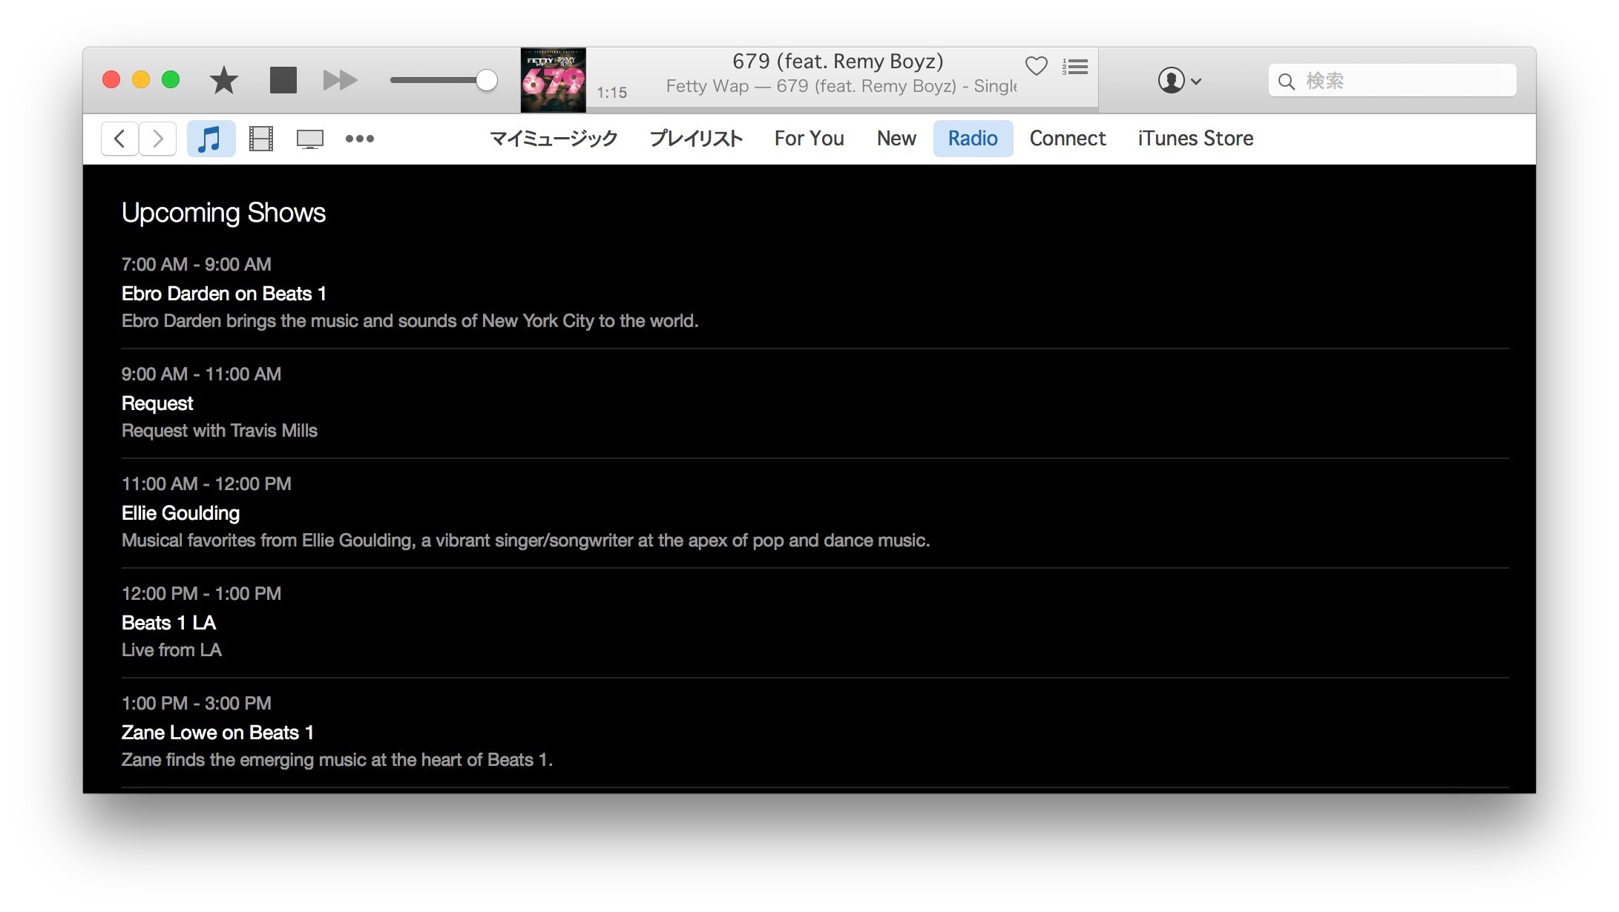The width and height of the screenshot is (1619, 912).
Task: Skip forward to next track
Action: point(340,80)
